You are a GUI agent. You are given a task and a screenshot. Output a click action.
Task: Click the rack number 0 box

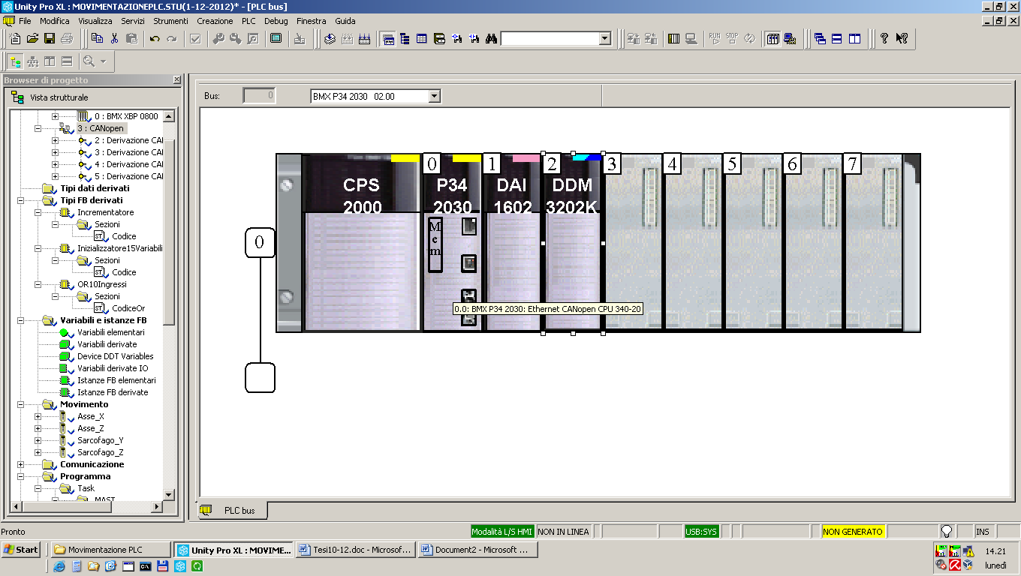pyautogui.click(x=260, y=242)
